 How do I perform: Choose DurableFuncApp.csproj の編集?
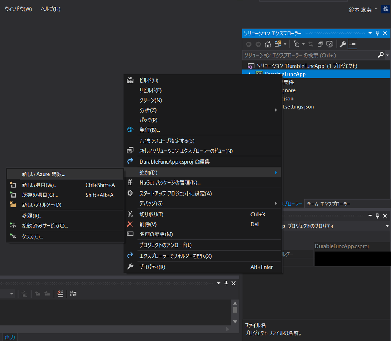point(203,162)
